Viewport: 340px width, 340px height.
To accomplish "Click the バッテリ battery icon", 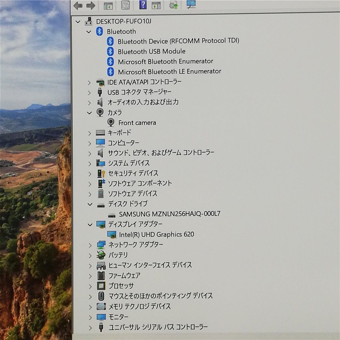I will (x=101, y=255).
